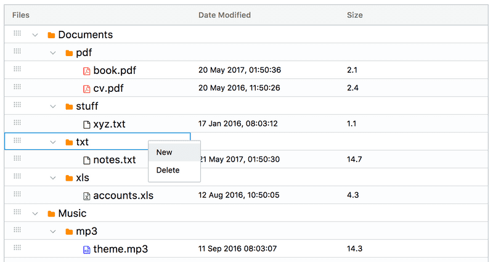The image size is (493, 262).
Task: Click the drag handle on the cv.pdf row
Action: point(17,87)
